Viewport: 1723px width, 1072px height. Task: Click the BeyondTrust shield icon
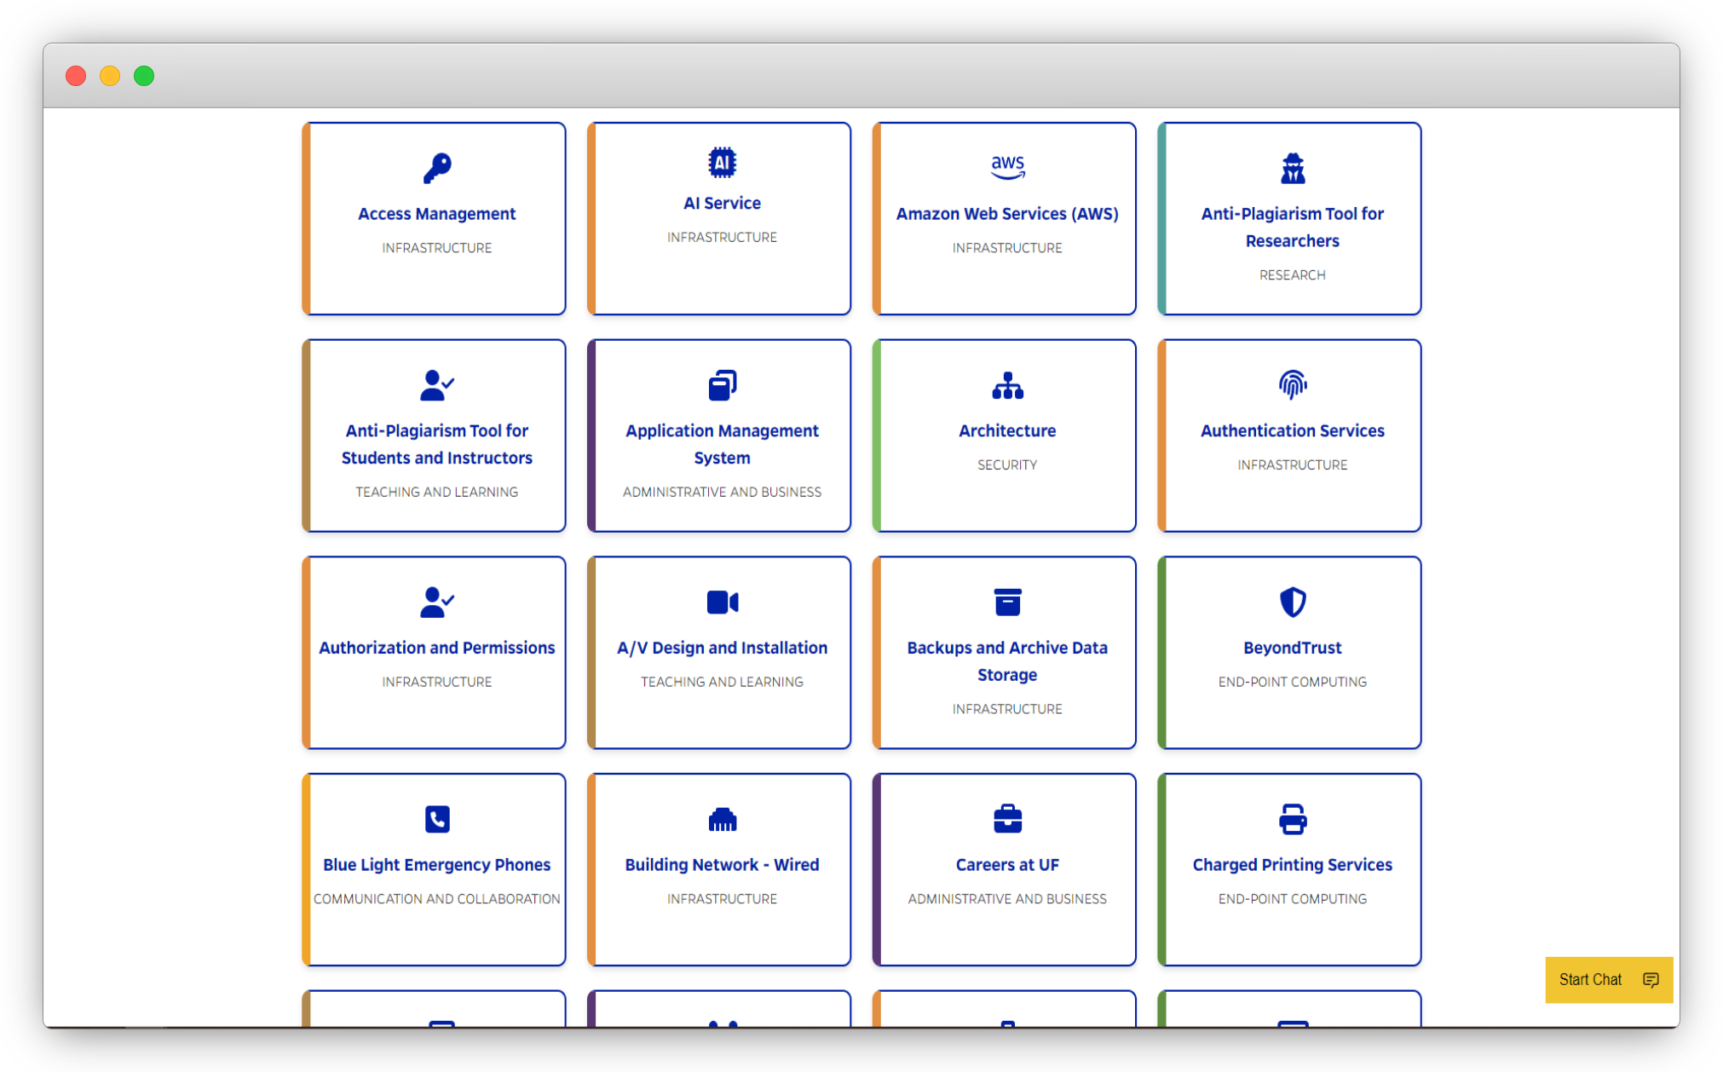point(1292,602)
